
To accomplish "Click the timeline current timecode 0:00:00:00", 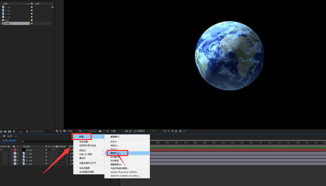I will [x=9, y=140].
